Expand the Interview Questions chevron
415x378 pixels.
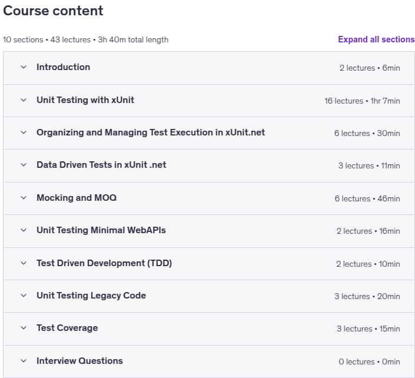(24, 361)
